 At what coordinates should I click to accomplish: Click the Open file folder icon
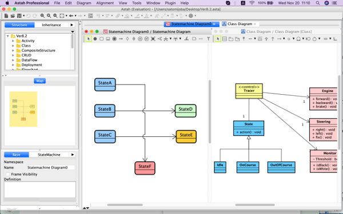13,16
